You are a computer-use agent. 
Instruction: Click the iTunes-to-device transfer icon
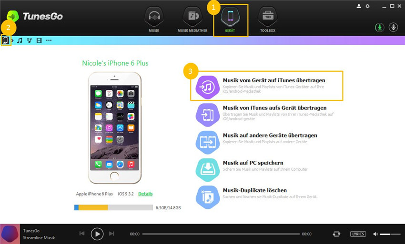208,115
